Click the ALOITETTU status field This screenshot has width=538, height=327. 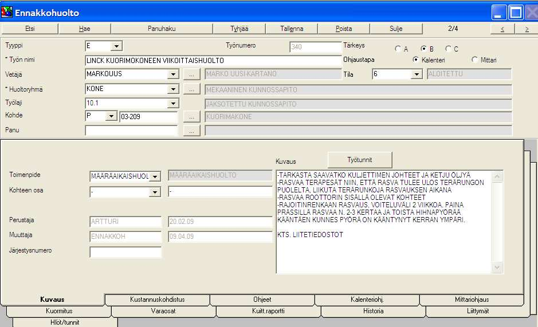[x=469, y=74]
